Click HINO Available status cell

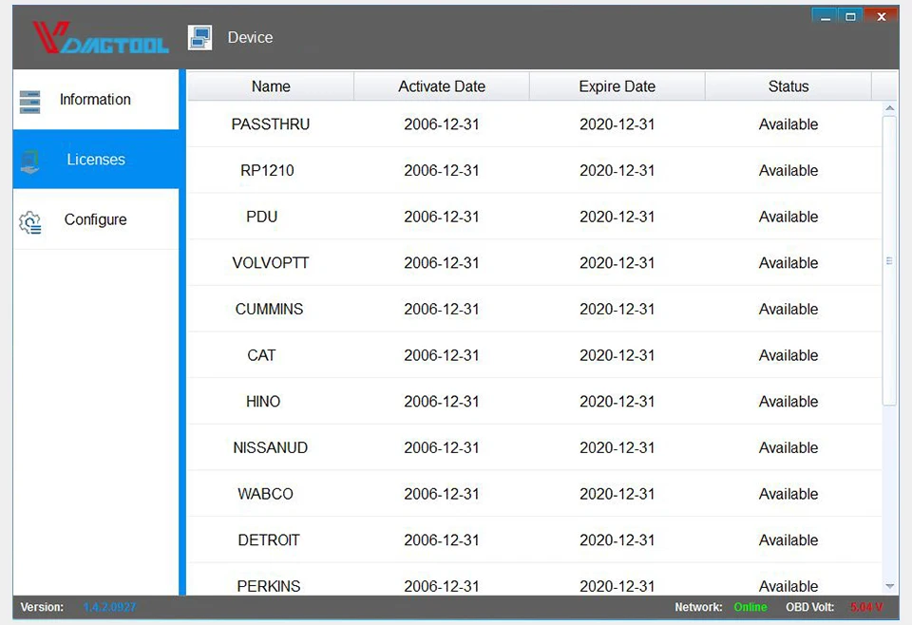point(788,401)
